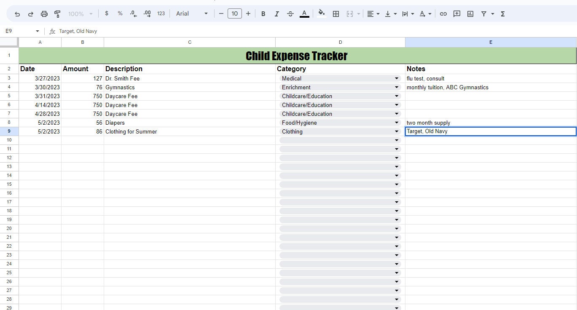Open the Category dropdown for Dr. Smith Fee row
577x310 pixels.
point(396,78)
